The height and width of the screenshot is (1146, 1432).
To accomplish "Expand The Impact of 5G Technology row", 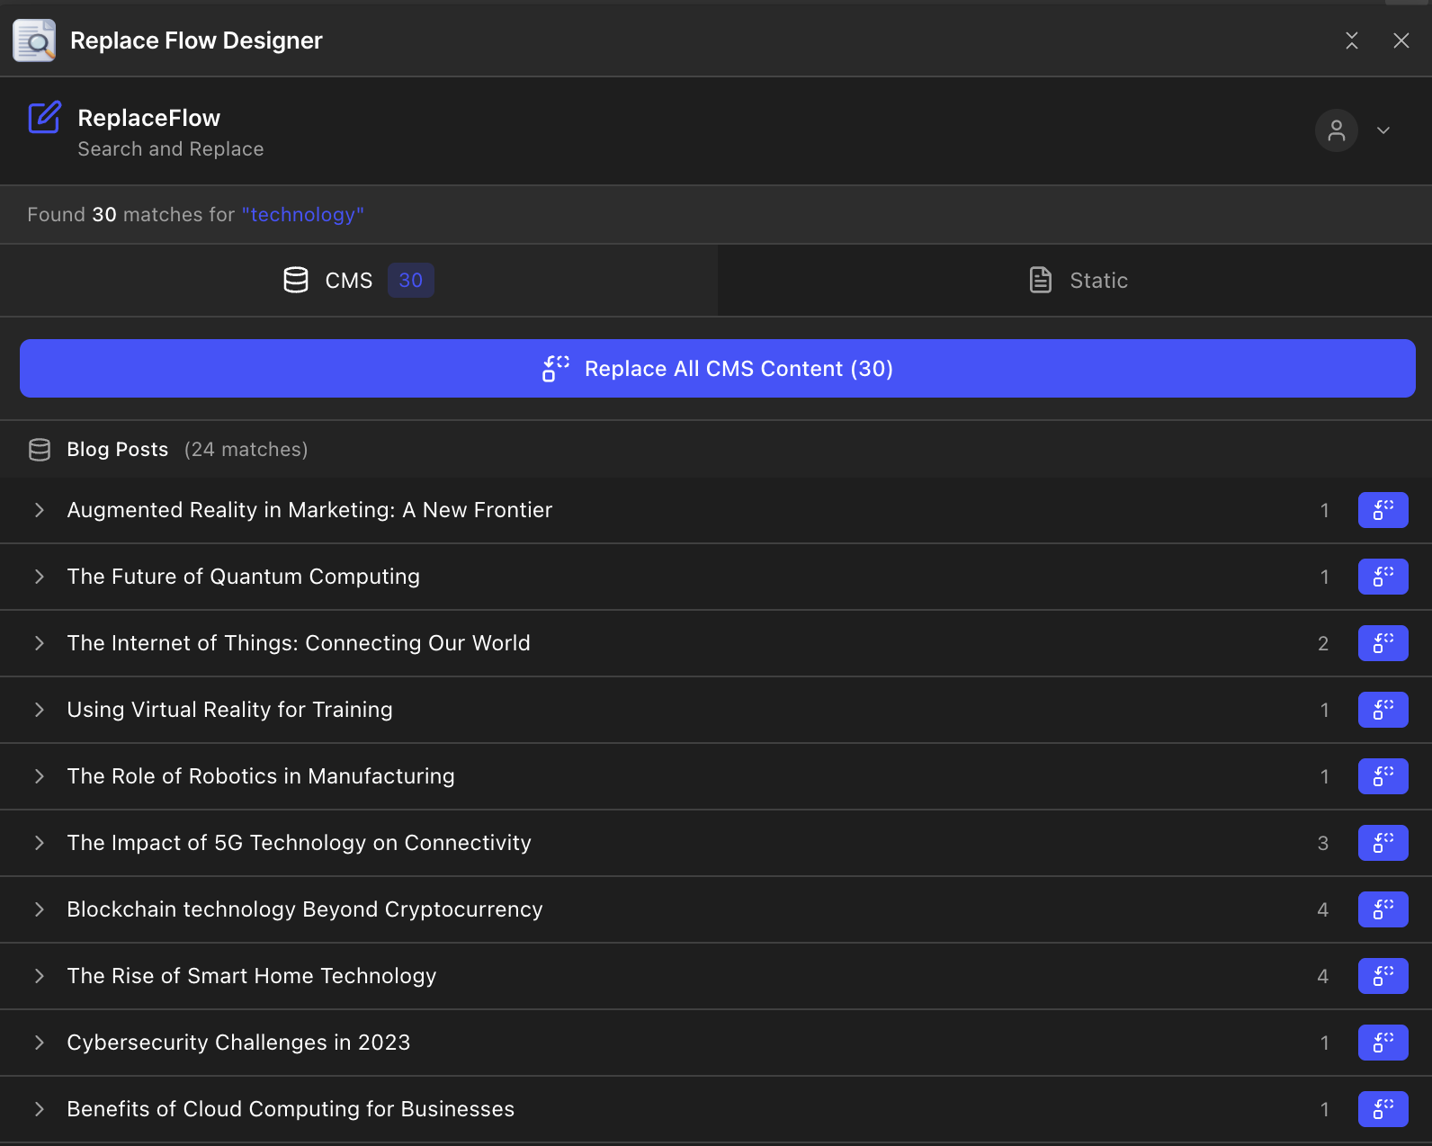I will 39,843.
